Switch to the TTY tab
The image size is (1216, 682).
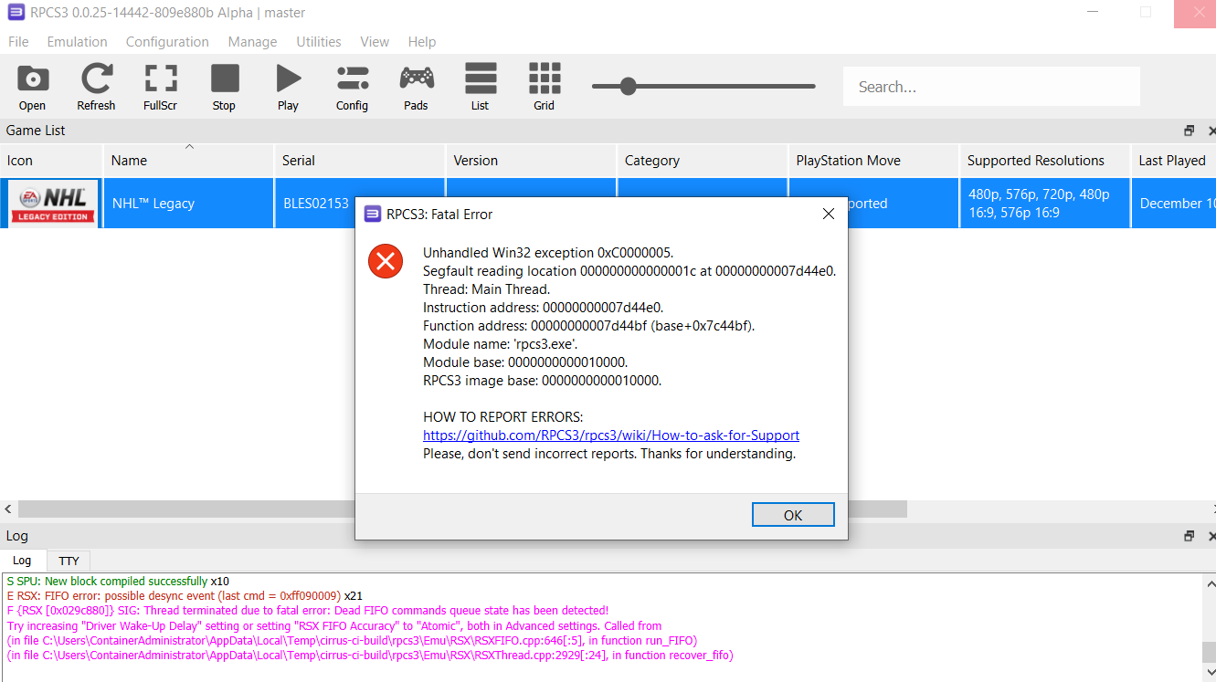coord(69,561)
